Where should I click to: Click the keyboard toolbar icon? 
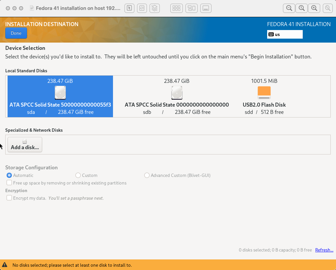pos(206,8)
